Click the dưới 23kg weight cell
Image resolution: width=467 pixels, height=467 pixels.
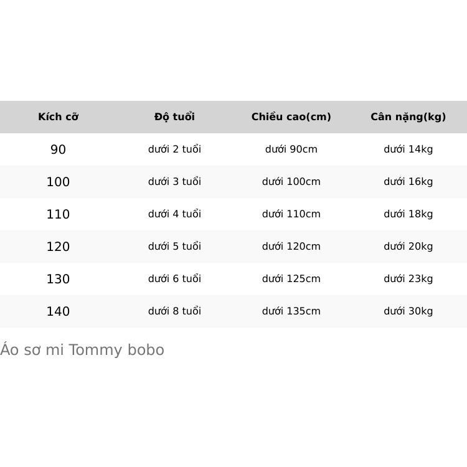408,279
